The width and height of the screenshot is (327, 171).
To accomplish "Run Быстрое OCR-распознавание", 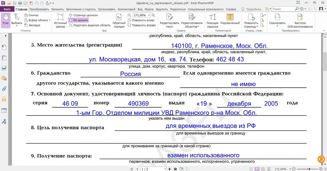I will click(300, 21).
